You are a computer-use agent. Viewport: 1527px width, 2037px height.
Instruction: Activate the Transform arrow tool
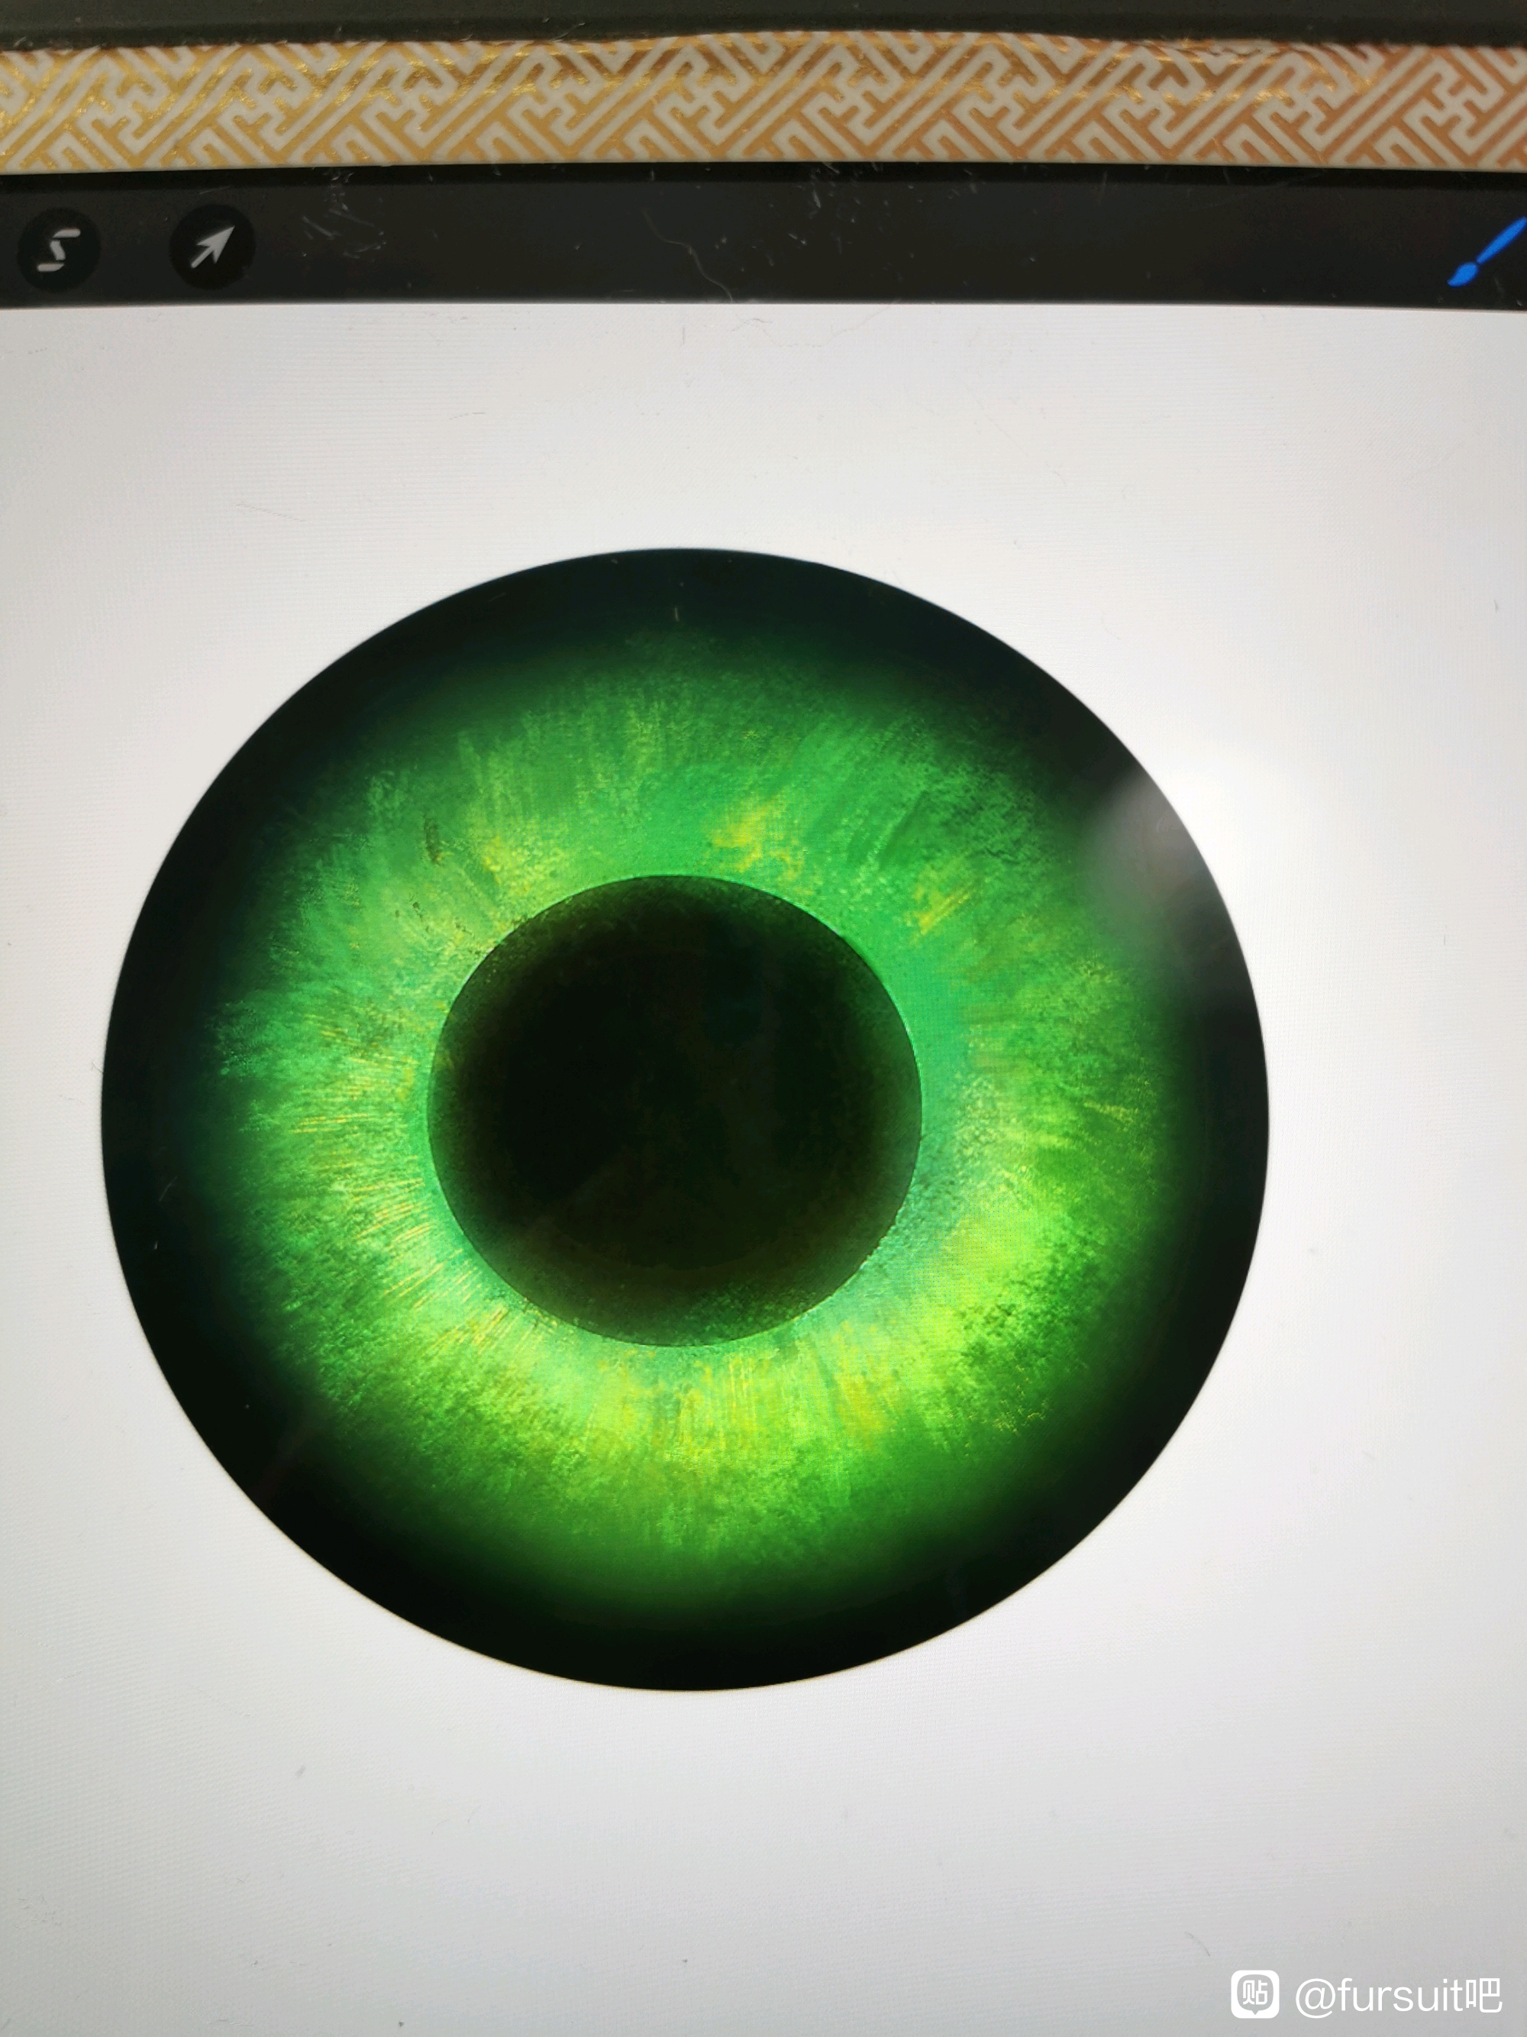211,247
